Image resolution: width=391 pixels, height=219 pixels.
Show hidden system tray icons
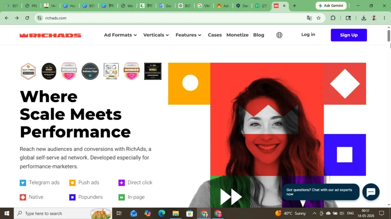point(314,213)
